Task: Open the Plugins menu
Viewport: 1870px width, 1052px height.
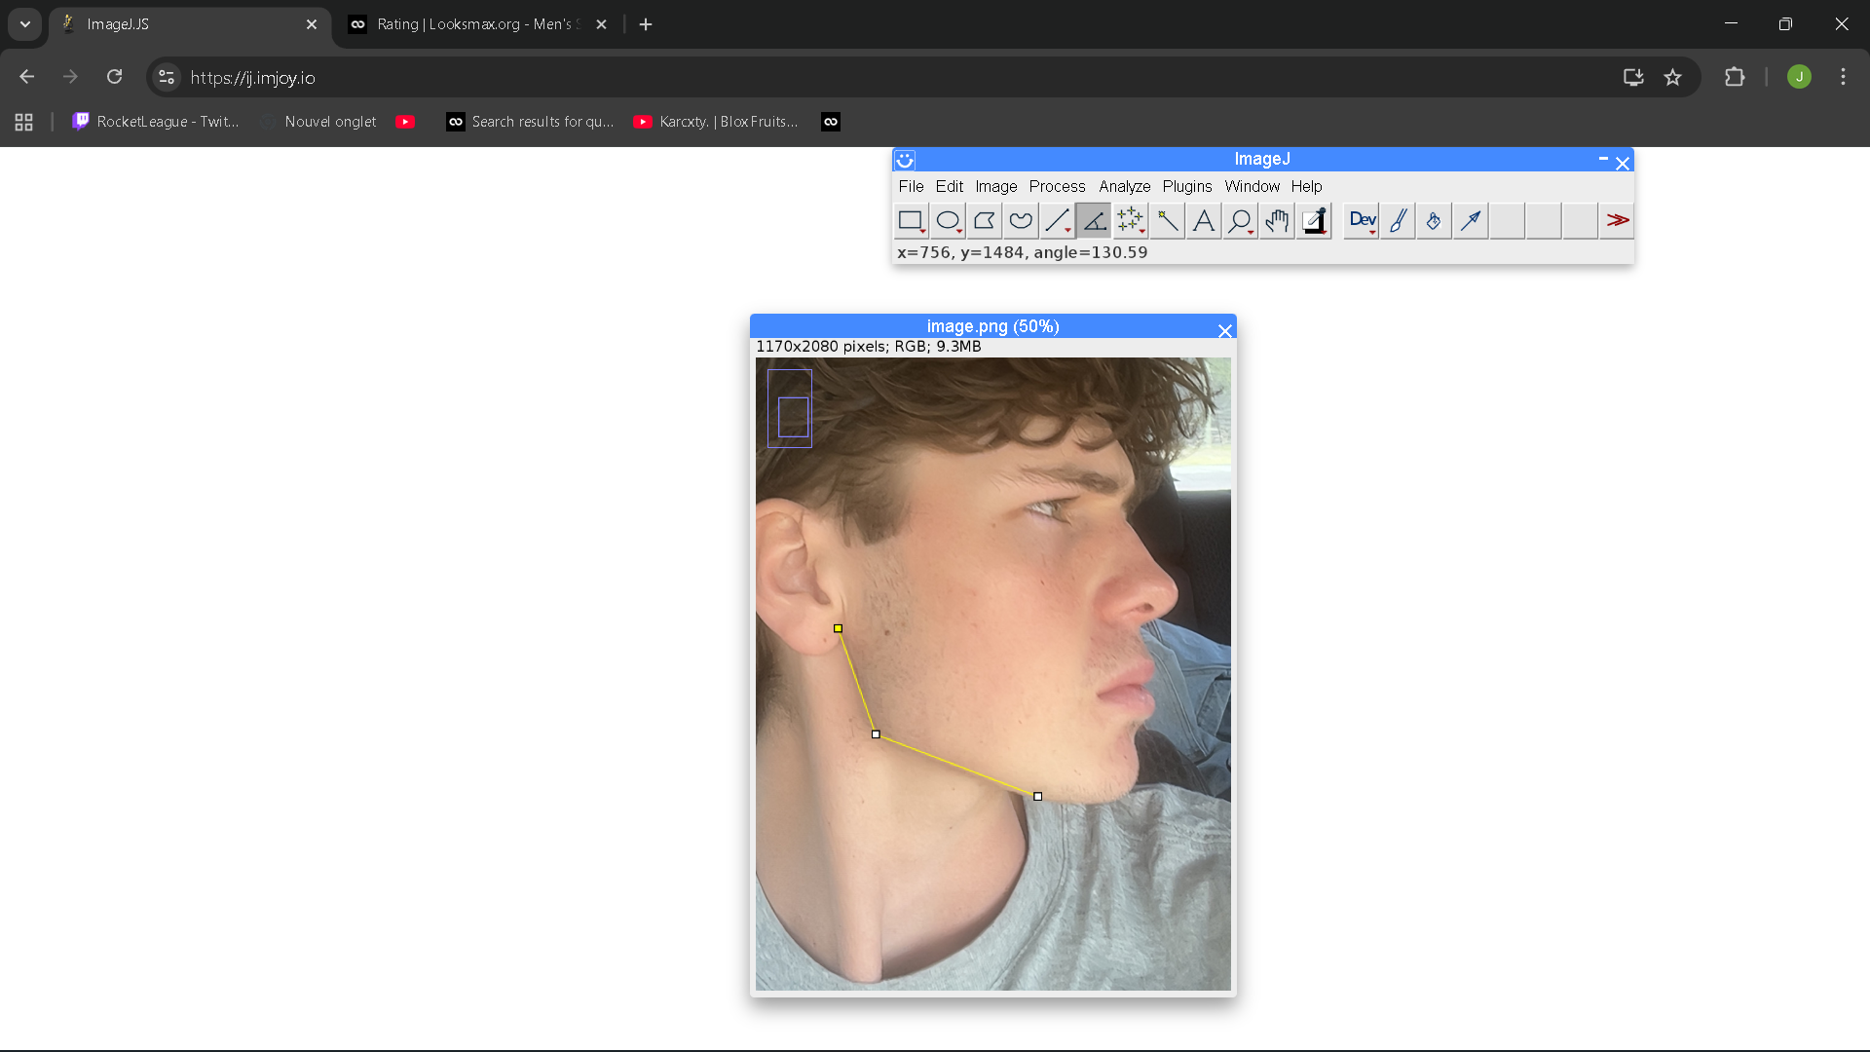Action: coord(1186,186)
